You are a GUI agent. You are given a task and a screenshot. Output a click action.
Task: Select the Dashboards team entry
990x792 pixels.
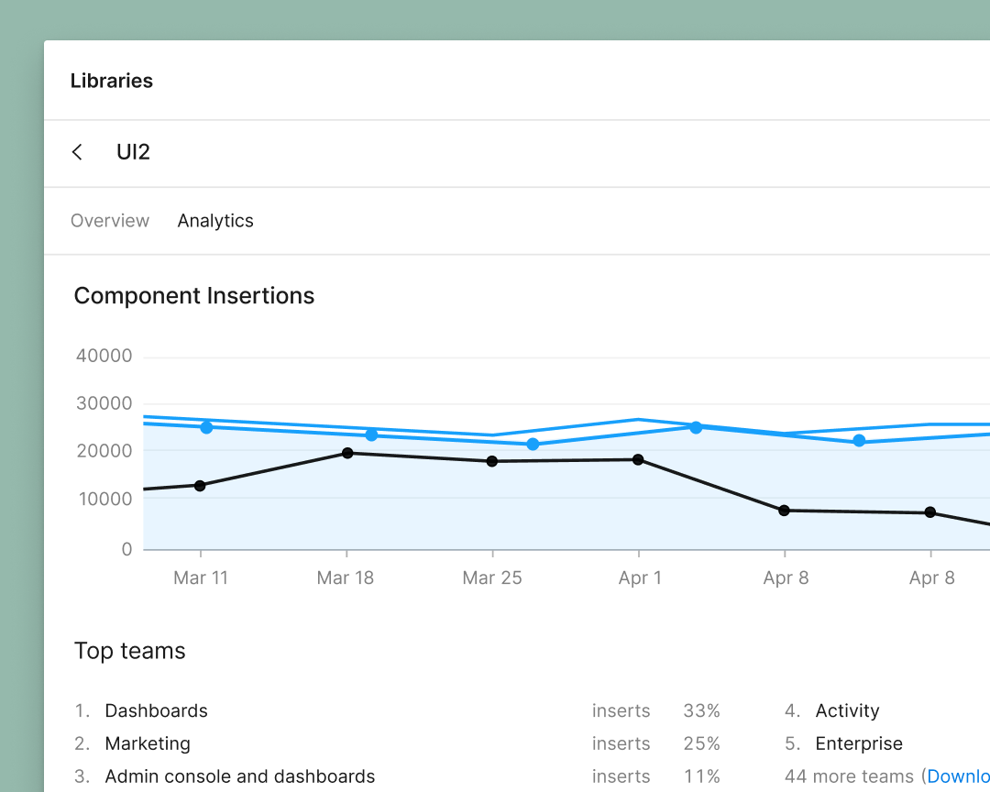coord(156,710)
